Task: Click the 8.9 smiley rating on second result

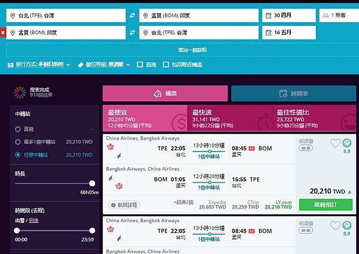Action: [347, 226]
